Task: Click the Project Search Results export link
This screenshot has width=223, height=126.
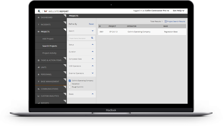Action: coord(176,21)
